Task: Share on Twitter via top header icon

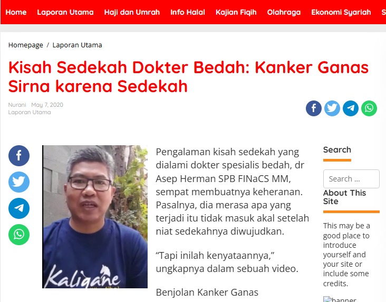Action: click(332, 108)
